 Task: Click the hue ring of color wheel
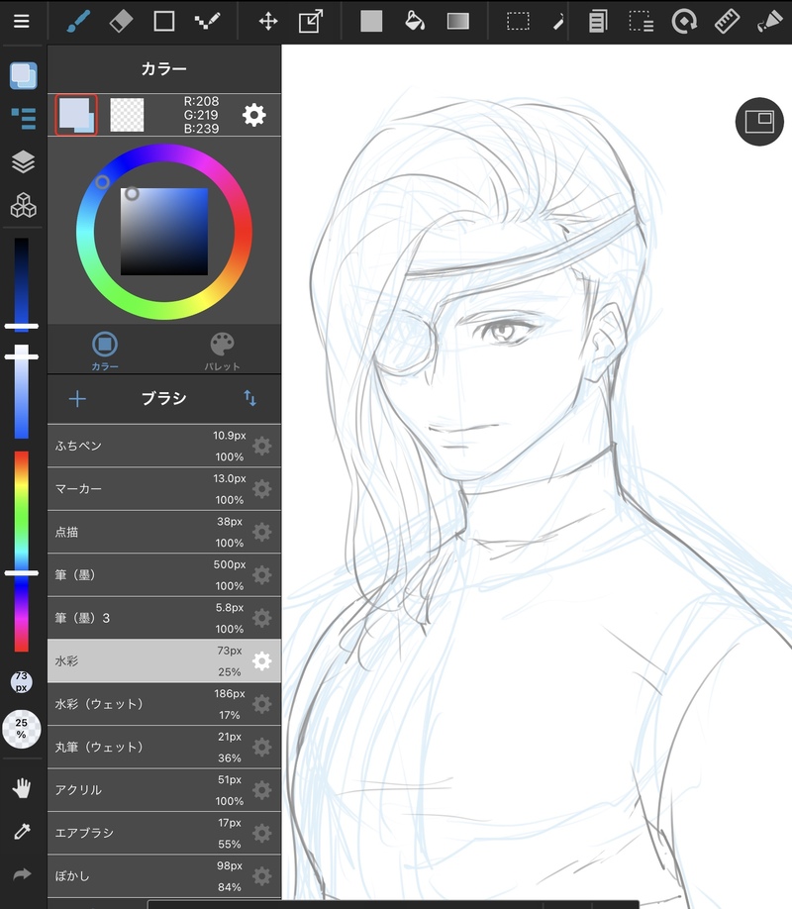pyautogui.click(x=164, y=232)
